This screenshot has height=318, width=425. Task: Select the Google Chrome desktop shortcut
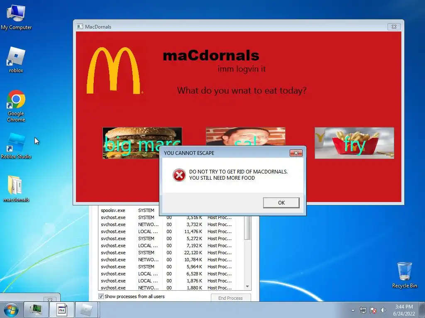(x=16, y=106)
